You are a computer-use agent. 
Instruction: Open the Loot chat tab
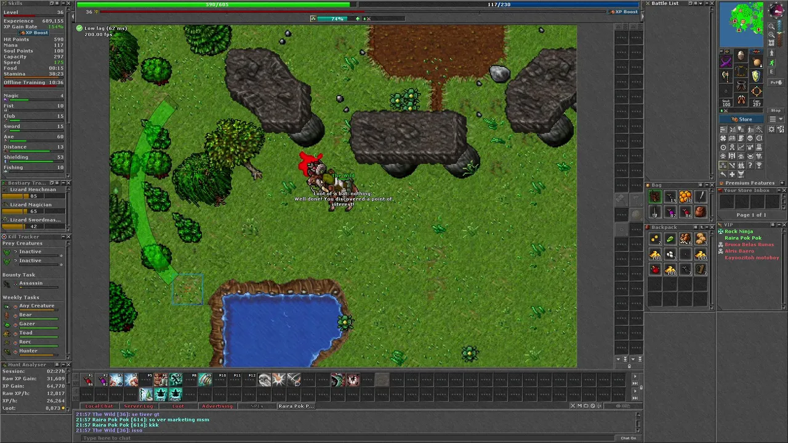[x=178, y=406]
